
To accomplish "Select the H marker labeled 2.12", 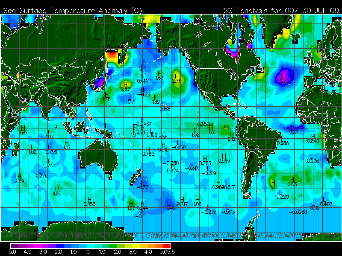I will coord(232,134).
